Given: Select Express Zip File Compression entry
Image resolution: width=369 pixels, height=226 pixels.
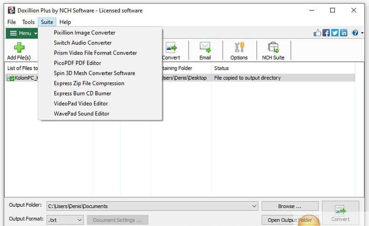Looking at the screenshot, I should (89, 83).
